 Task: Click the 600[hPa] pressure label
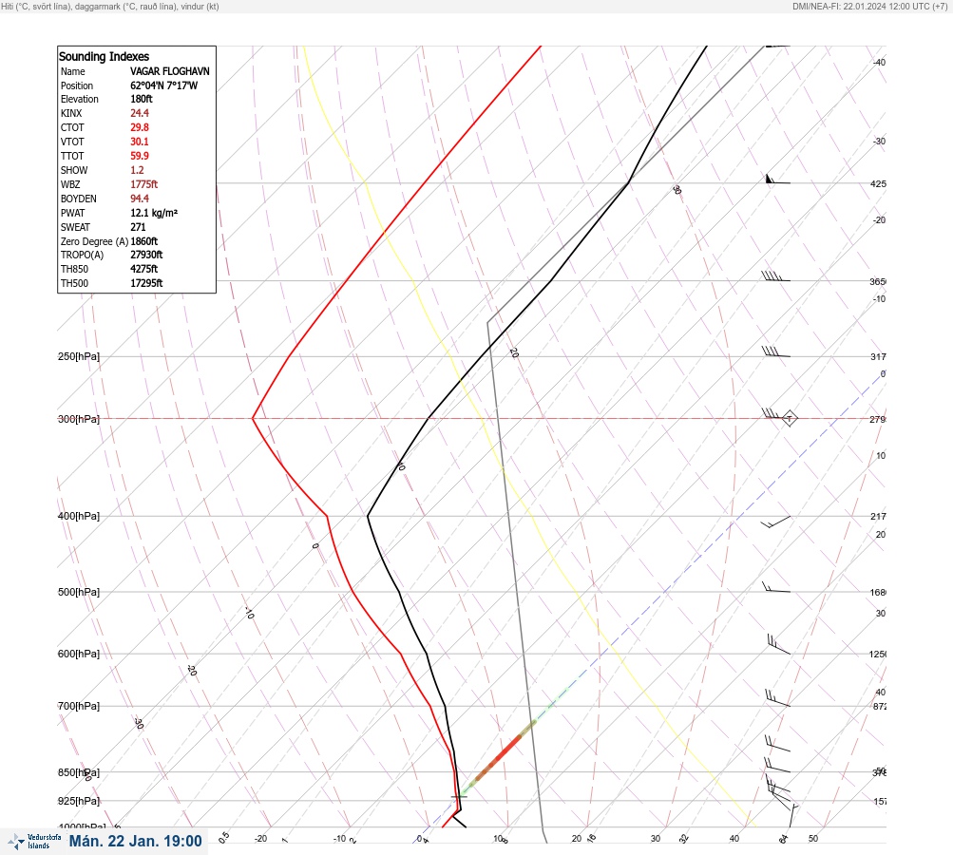pyautogui.click(x=79, y=654)
